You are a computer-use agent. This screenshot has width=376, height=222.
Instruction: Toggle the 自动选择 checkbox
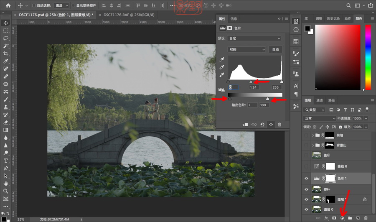point(34,5)
